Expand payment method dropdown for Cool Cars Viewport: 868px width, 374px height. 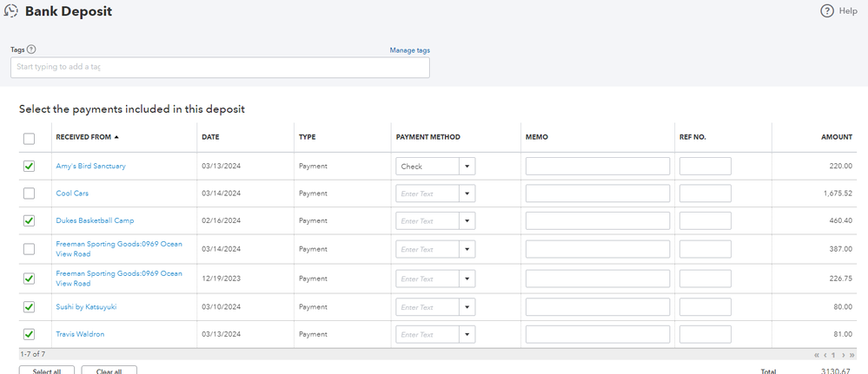click(x=467, y=194)
